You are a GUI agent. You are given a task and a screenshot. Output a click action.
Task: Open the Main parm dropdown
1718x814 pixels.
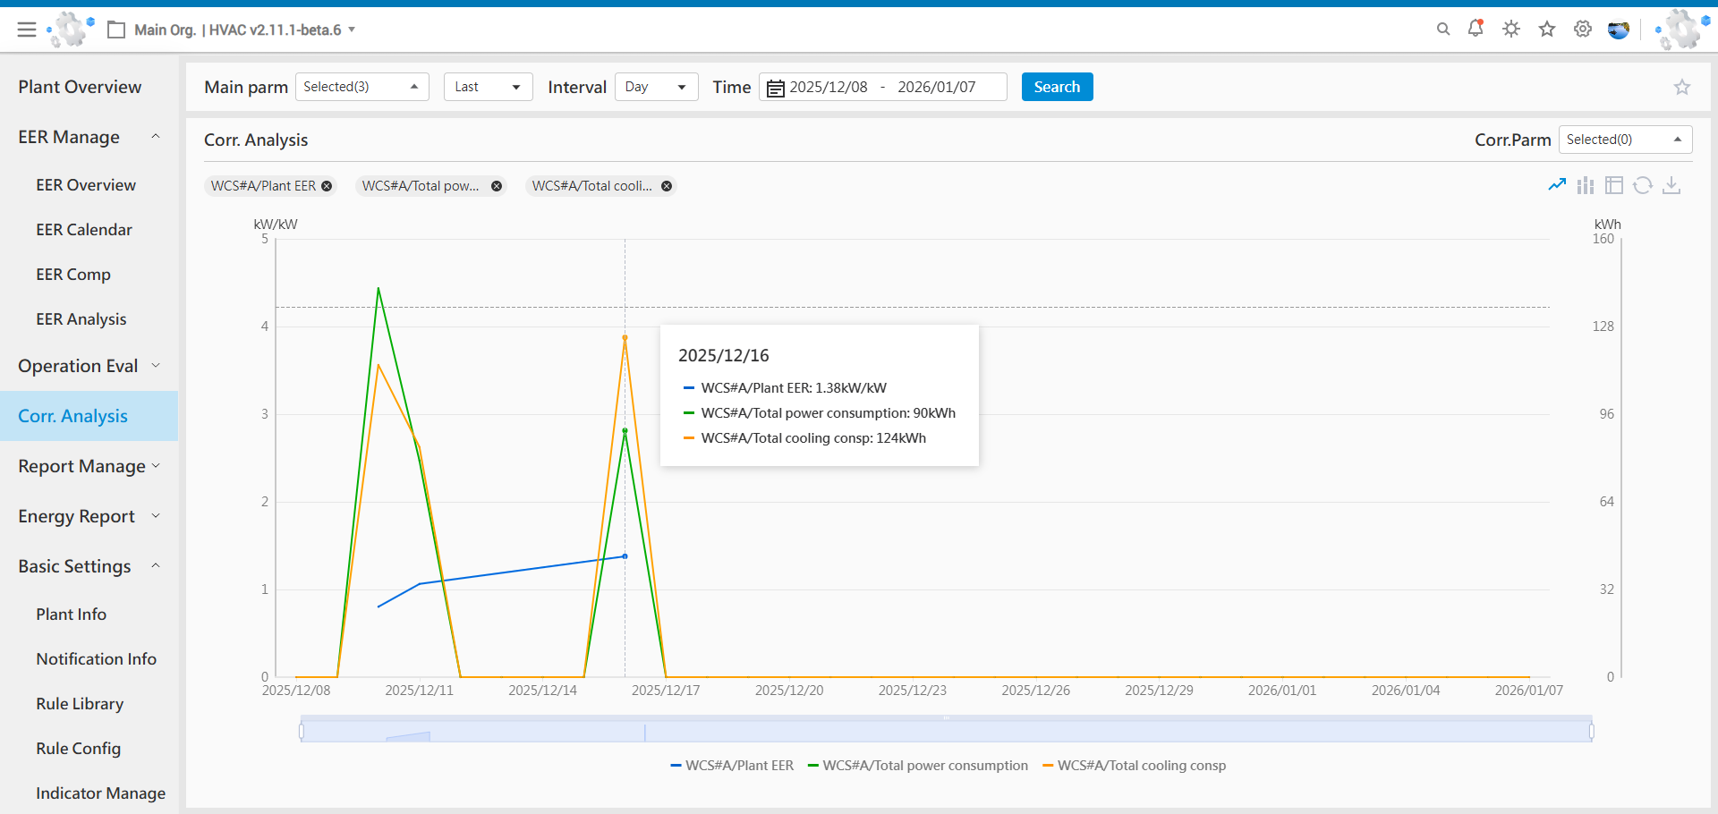pos(361,87)
